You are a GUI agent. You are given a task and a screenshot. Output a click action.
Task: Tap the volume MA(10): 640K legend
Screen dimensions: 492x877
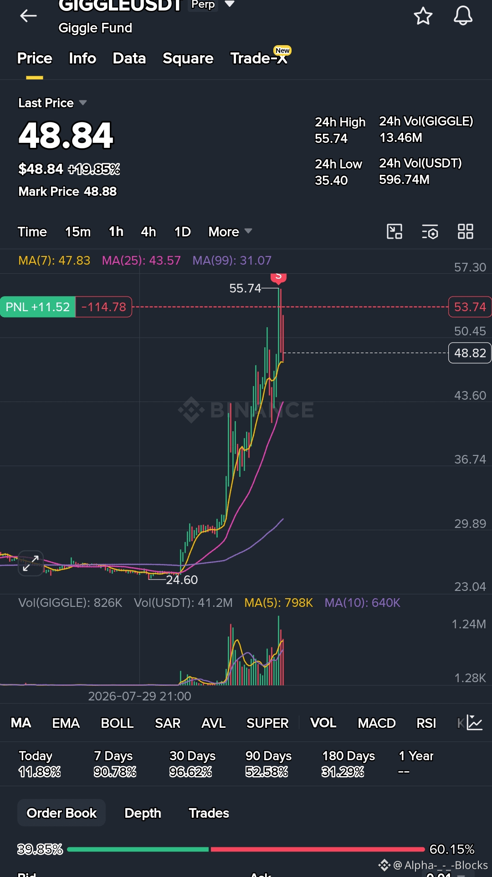(362, 603)
